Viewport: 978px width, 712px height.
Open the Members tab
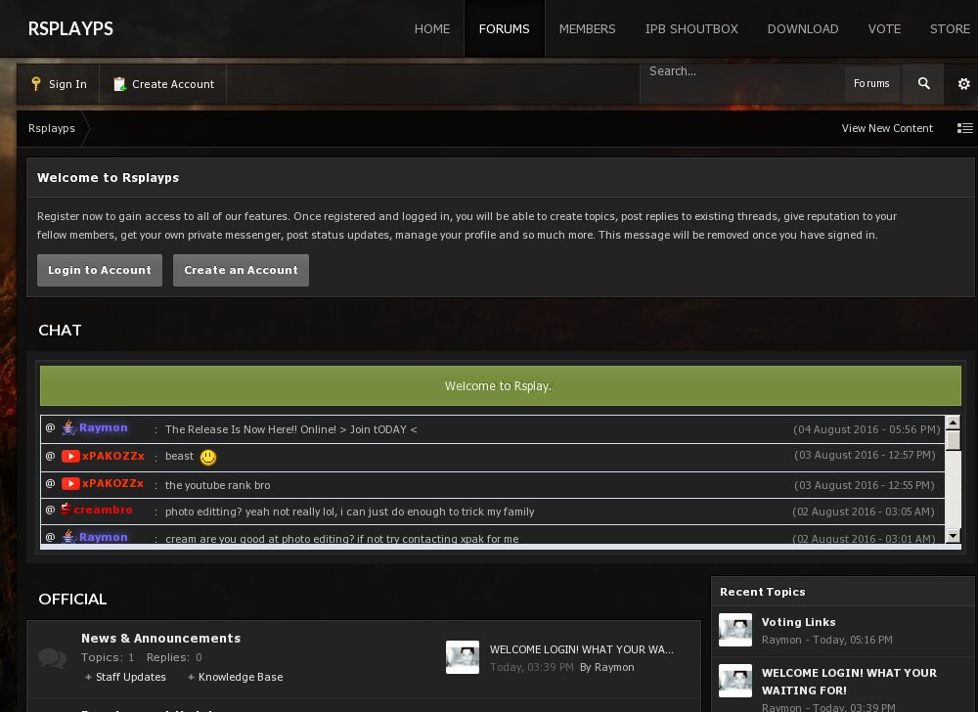click(x=587, y=28)
